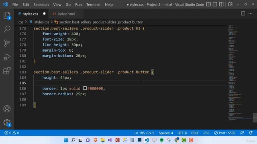Click the Spaces: 4 indentation setting
Image resolution: width=257 pixels, height=144 pixels.
click(166, 133)
